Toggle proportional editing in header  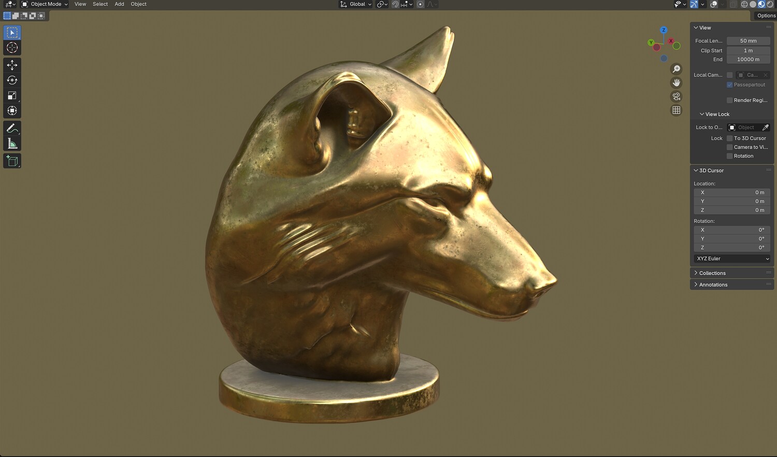click(421, 4)
